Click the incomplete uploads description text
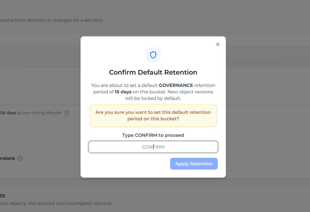 click(56, 203)
